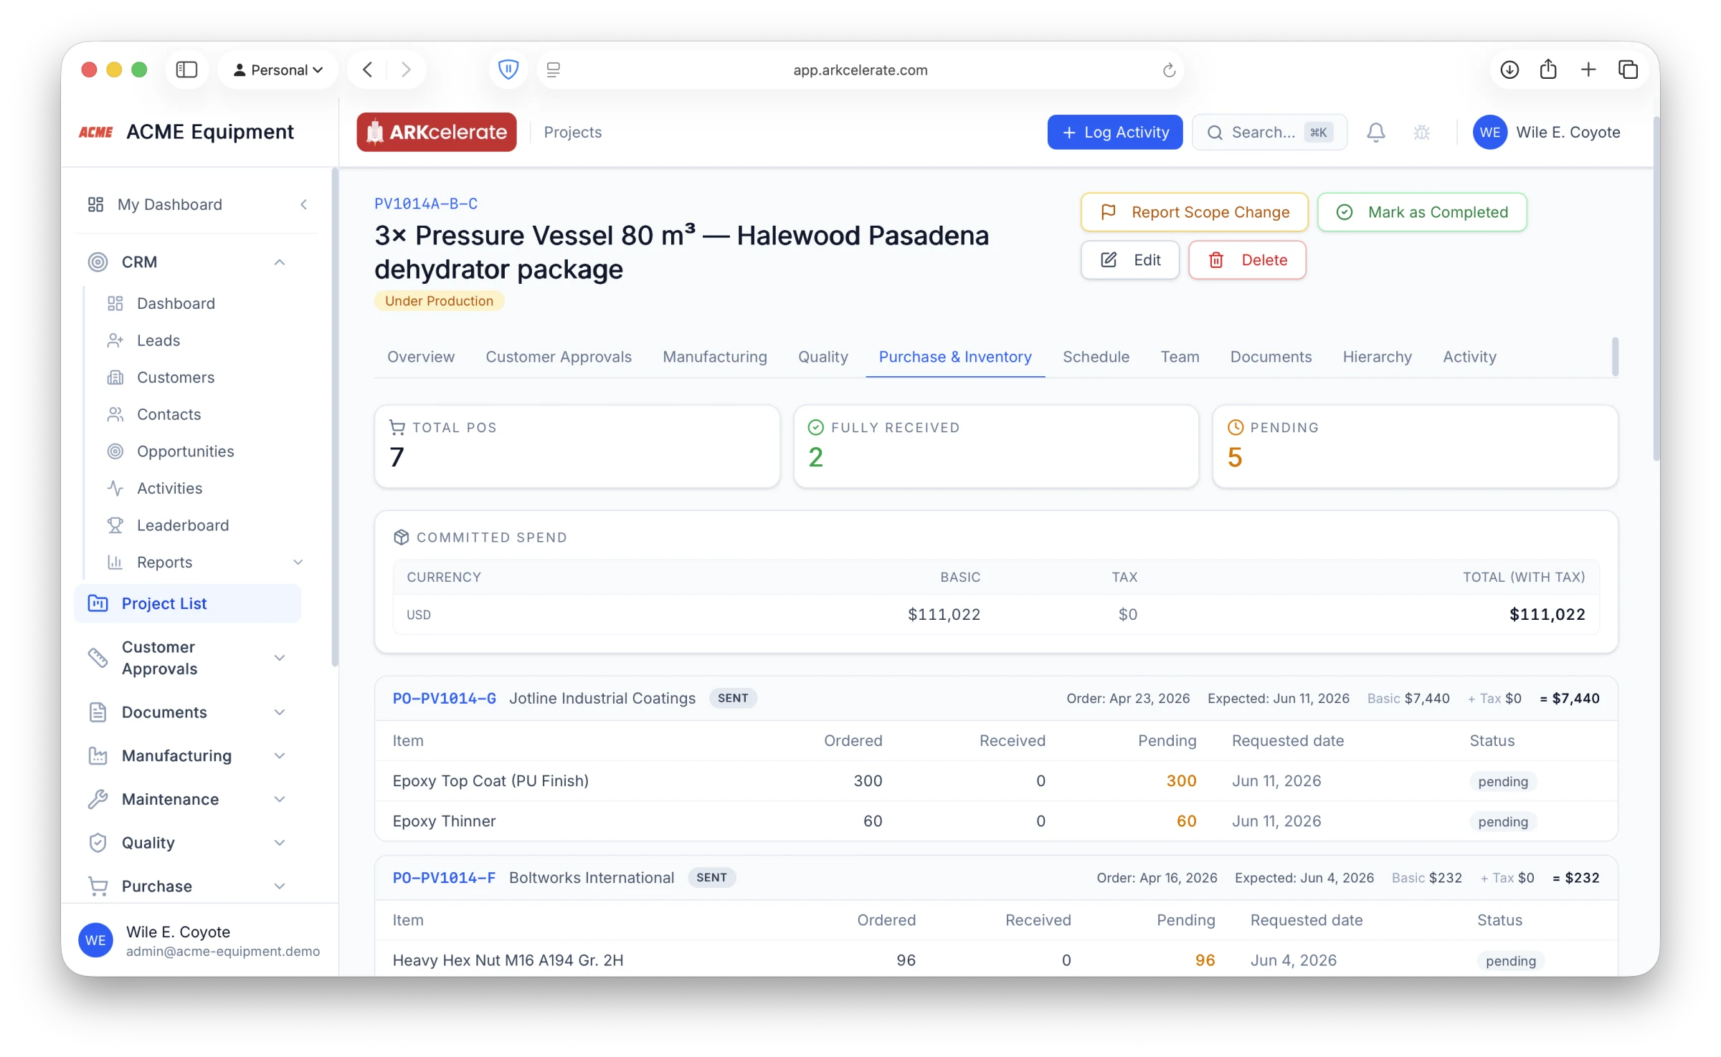The height and width of the screenshot is (1057, 1721).
Task: Collapse the CRM section
Action: pos(280,262)
